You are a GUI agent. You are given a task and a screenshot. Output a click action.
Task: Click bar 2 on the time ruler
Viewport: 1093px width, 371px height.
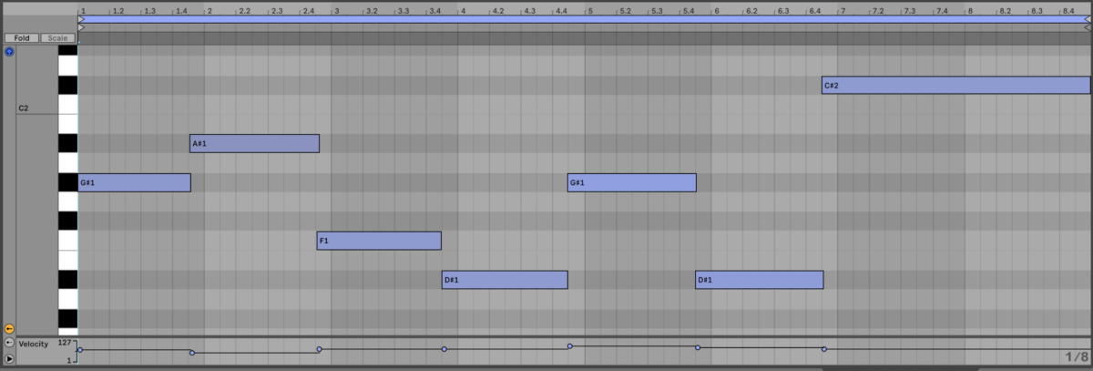click(210, 10)
